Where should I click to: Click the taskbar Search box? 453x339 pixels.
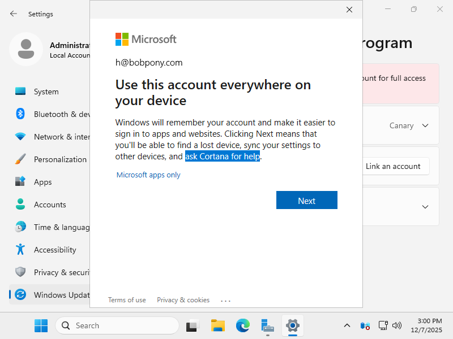(117, 325)
